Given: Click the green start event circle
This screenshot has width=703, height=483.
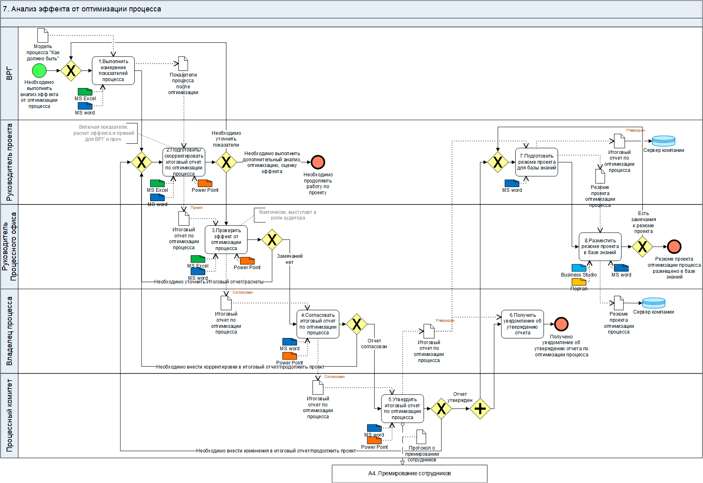Looking at the screenshot, I should pyautogui.click(x=39, y=70).
